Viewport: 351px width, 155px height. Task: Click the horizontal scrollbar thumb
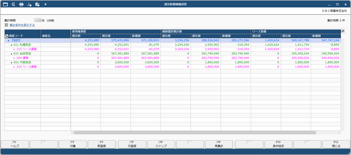coord(195,133)
